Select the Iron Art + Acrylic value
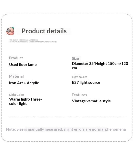 click(24, 83)
